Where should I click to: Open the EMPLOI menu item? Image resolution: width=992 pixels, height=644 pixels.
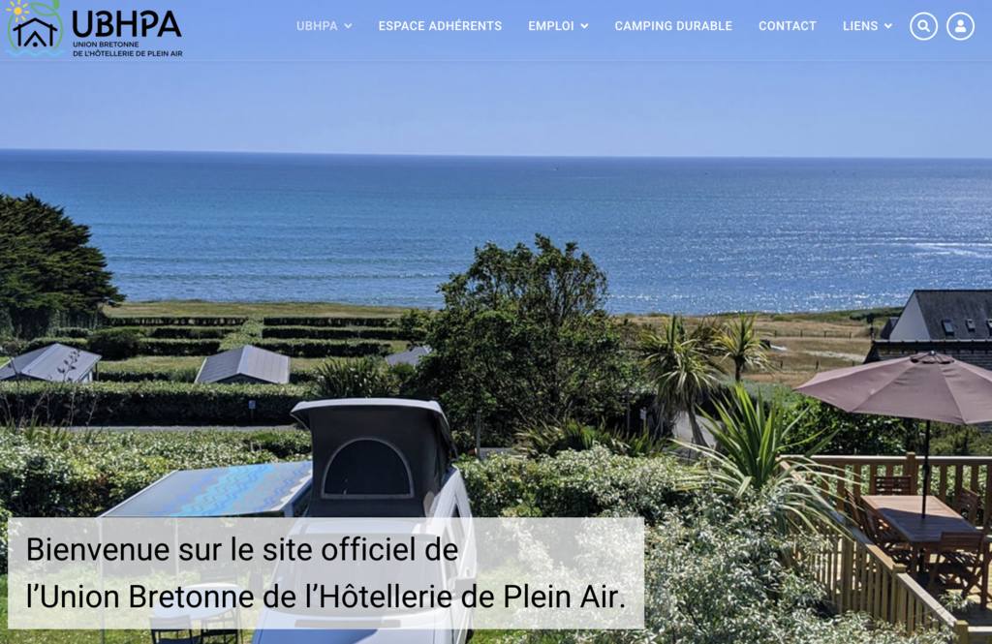pos(551,26)
